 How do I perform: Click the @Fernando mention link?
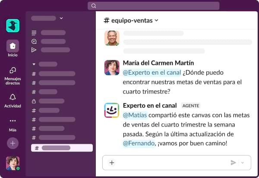(x=139, y=143)
